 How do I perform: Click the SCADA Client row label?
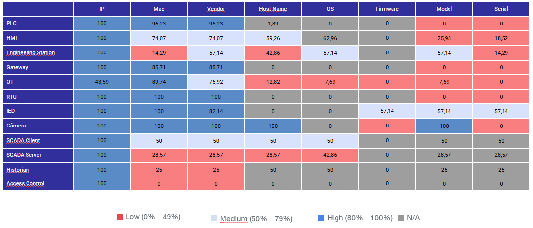tap(23, 140)
